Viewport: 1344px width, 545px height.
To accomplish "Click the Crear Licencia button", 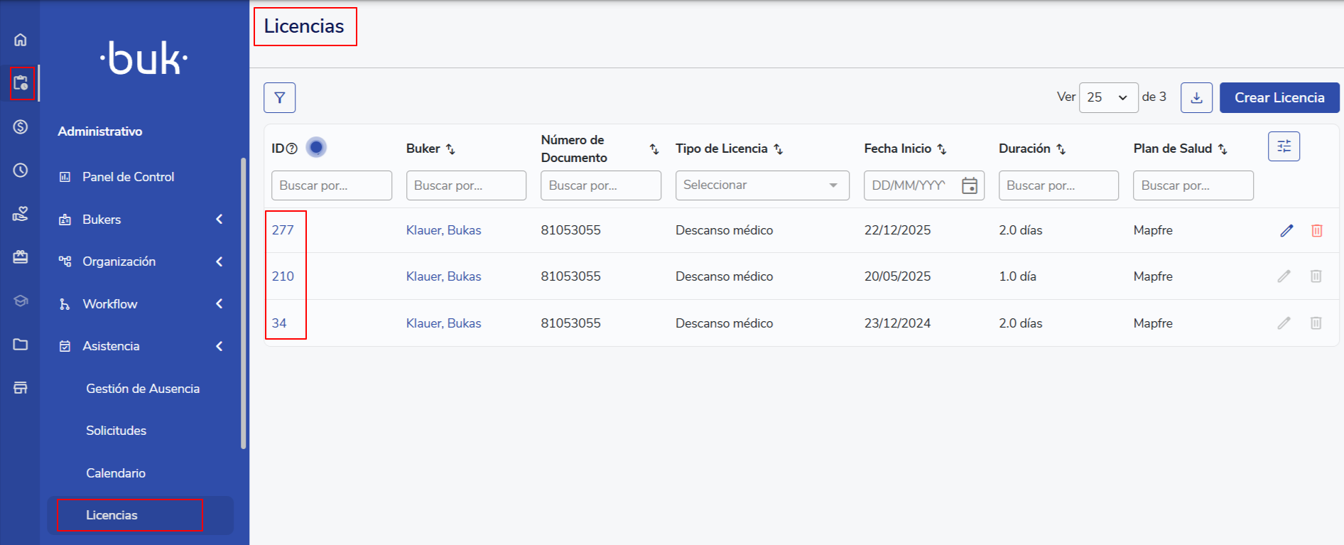I will click(1279, 97).
